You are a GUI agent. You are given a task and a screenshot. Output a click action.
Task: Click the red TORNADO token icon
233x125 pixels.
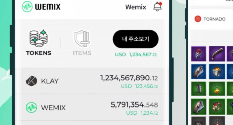point(198,19)
